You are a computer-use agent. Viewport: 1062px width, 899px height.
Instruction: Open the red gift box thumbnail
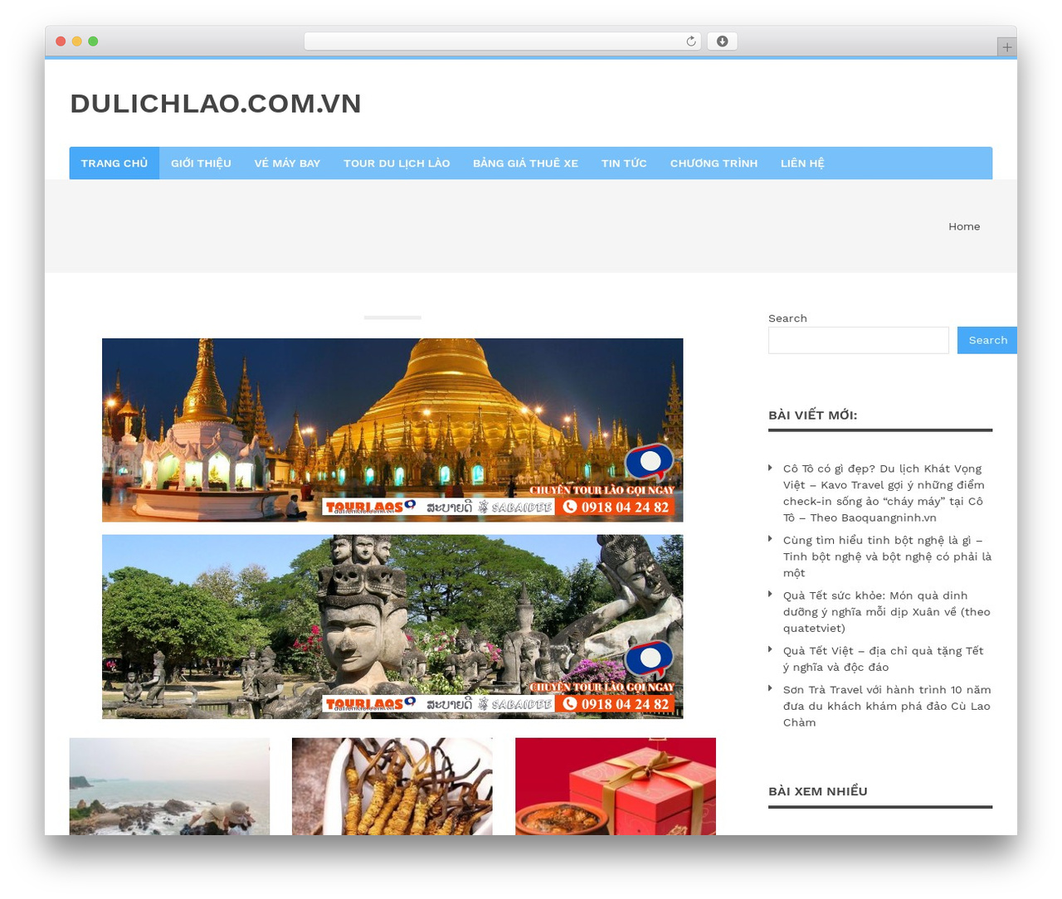click(615, 786)
